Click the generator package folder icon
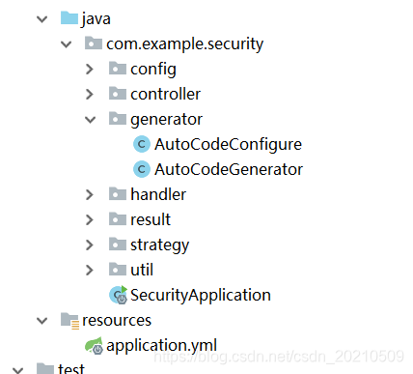This screenshot has width=413, height=374. pyautogui.click(x=118, y=119)
